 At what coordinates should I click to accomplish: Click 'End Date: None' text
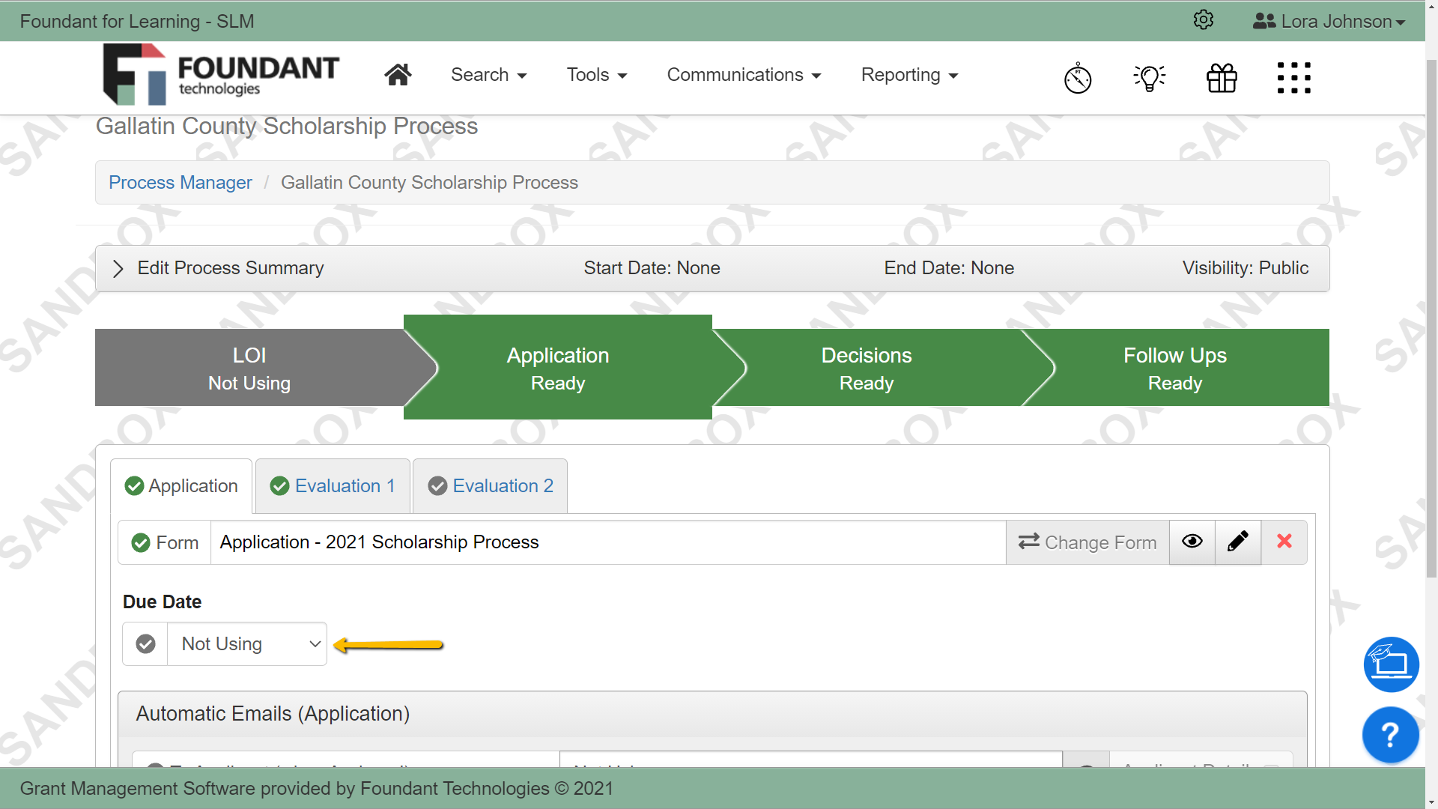coord(949,268)
